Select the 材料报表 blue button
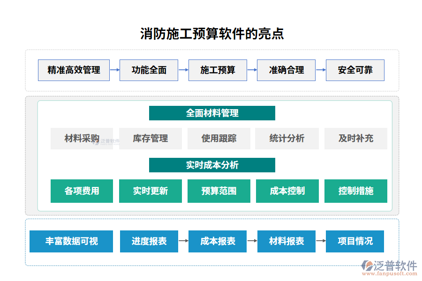This screenshot has height=281, width=422. 286,242
